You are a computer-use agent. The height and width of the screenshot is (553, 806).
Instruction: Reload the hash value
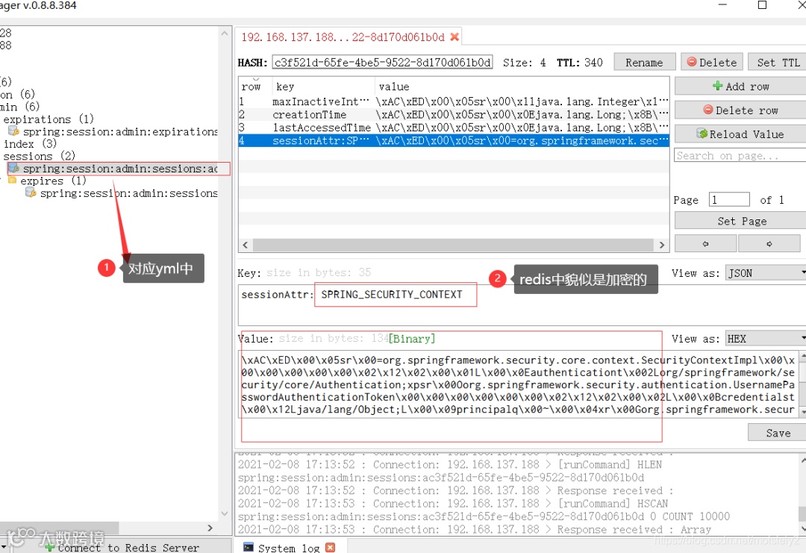[x=741, y=134]
